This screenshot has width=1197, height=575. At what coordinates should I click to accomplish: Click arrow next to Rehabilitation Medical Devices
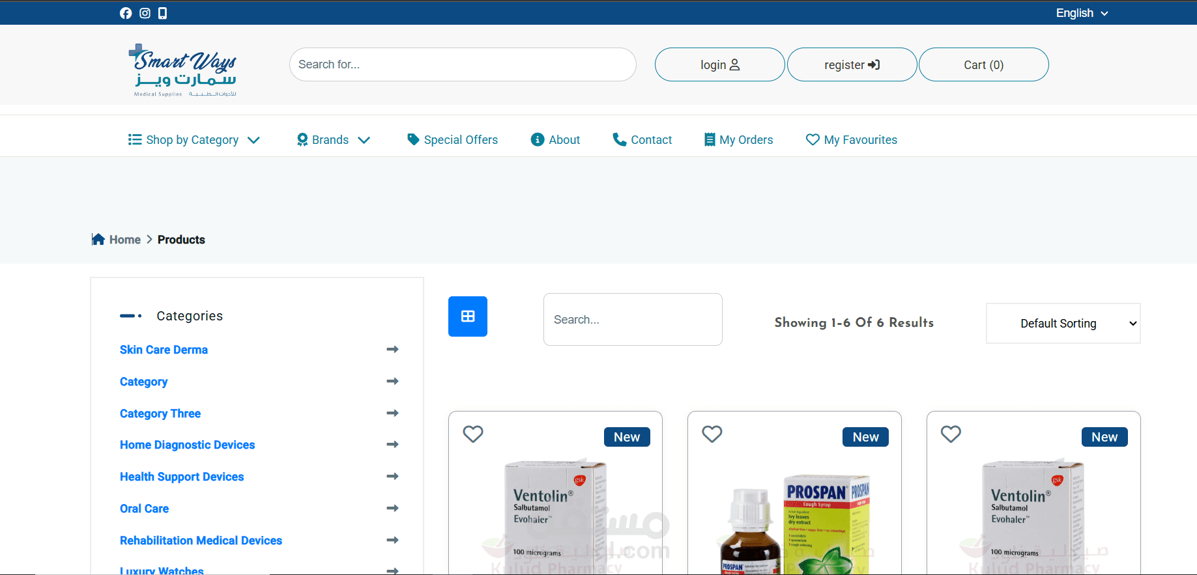[x=392, y=540]
